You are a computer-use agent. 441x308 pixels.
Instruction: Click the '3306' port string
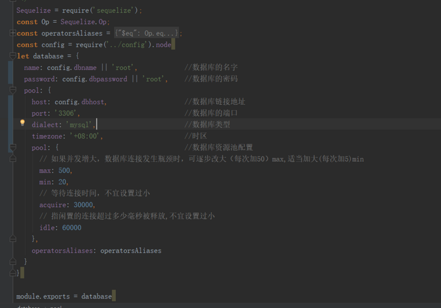(66, 114)
